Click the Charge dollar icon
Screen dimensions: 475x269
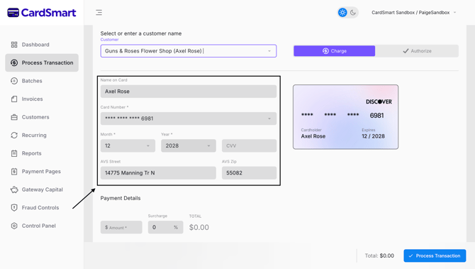(x=325, y=51)
